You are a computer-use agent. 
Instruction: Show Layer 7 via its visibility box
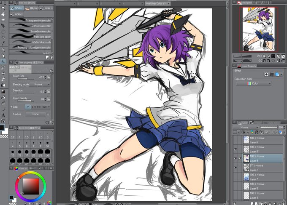[x=236, y=177]
